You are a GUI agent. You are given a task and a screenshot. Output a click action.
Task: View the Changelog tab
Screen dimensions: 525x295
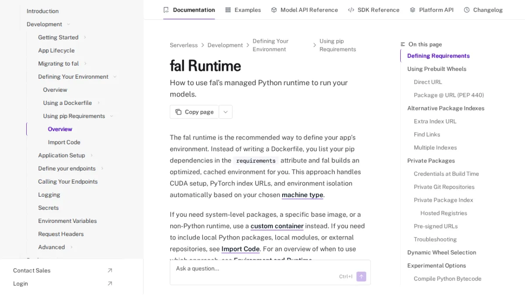[483, 10]
